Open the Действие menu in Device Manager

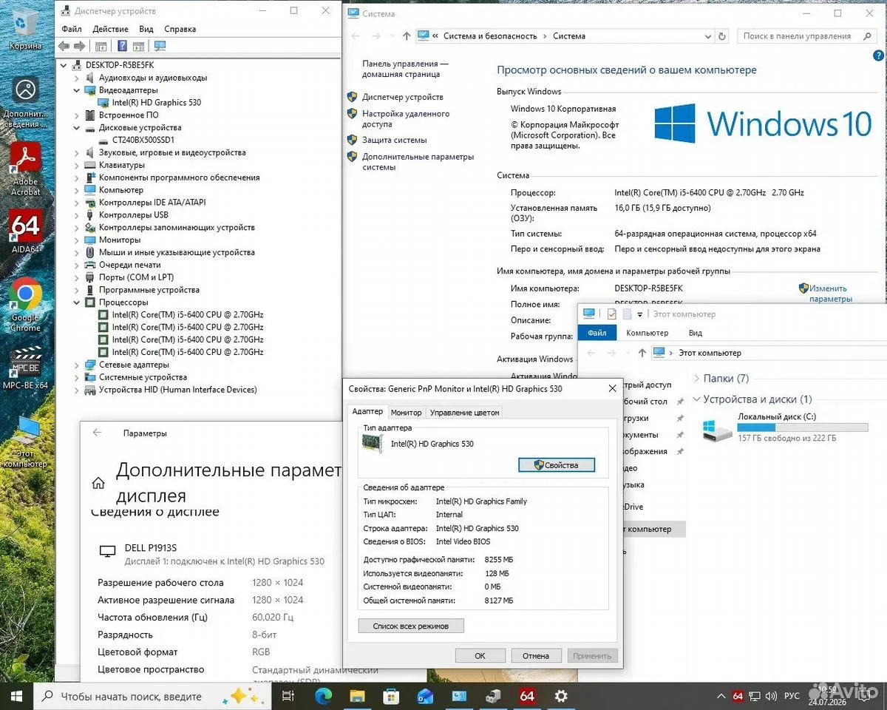[x=110, y=29]
